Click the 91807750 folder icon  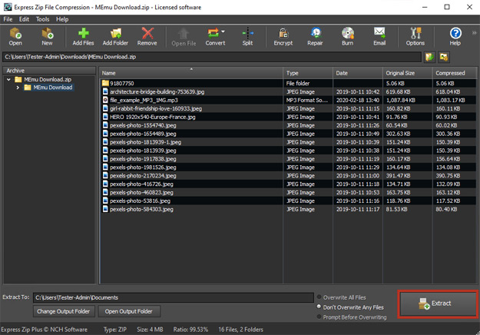[105, 83]
